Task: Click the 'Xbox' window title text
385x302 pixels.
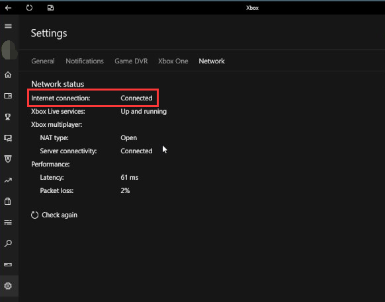Action: [253, 8]
